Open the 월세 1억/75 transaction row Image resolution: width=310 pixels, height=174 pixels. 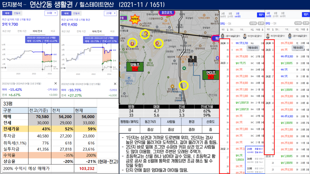coord(242,63)
